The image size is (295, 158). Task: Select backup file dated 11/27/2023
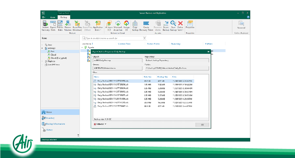(143, 88)
